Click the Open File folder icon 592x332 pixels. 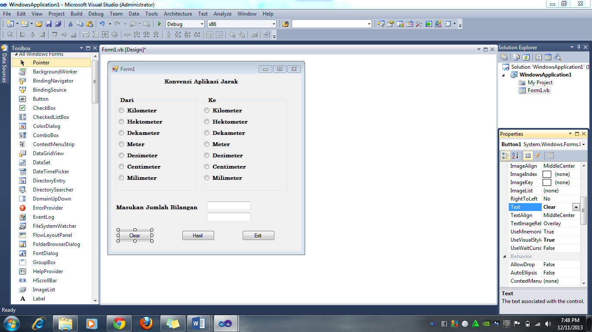pos(39,24)
